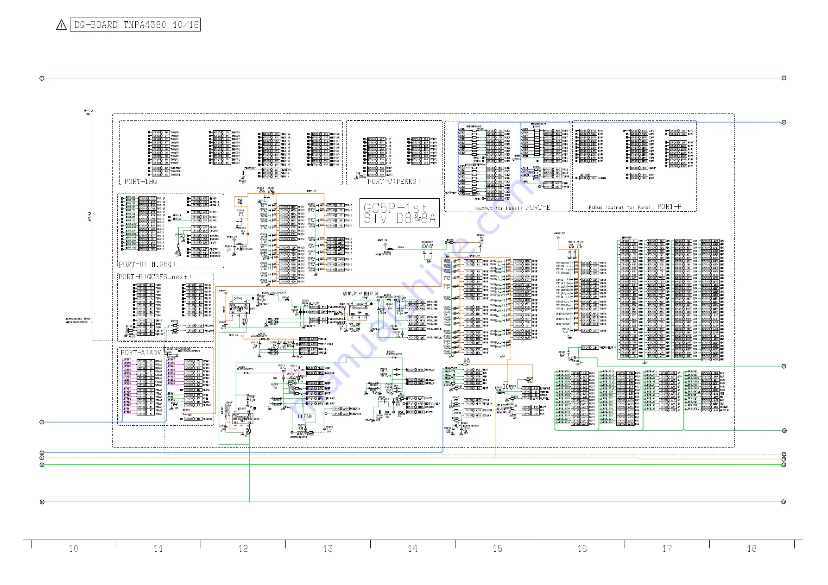Select the 'GC5P-1st Slv D8&8A' chip name box

click(399, 213)
